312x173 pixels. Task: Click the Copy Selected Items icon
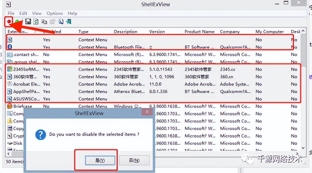click(44, 22)
